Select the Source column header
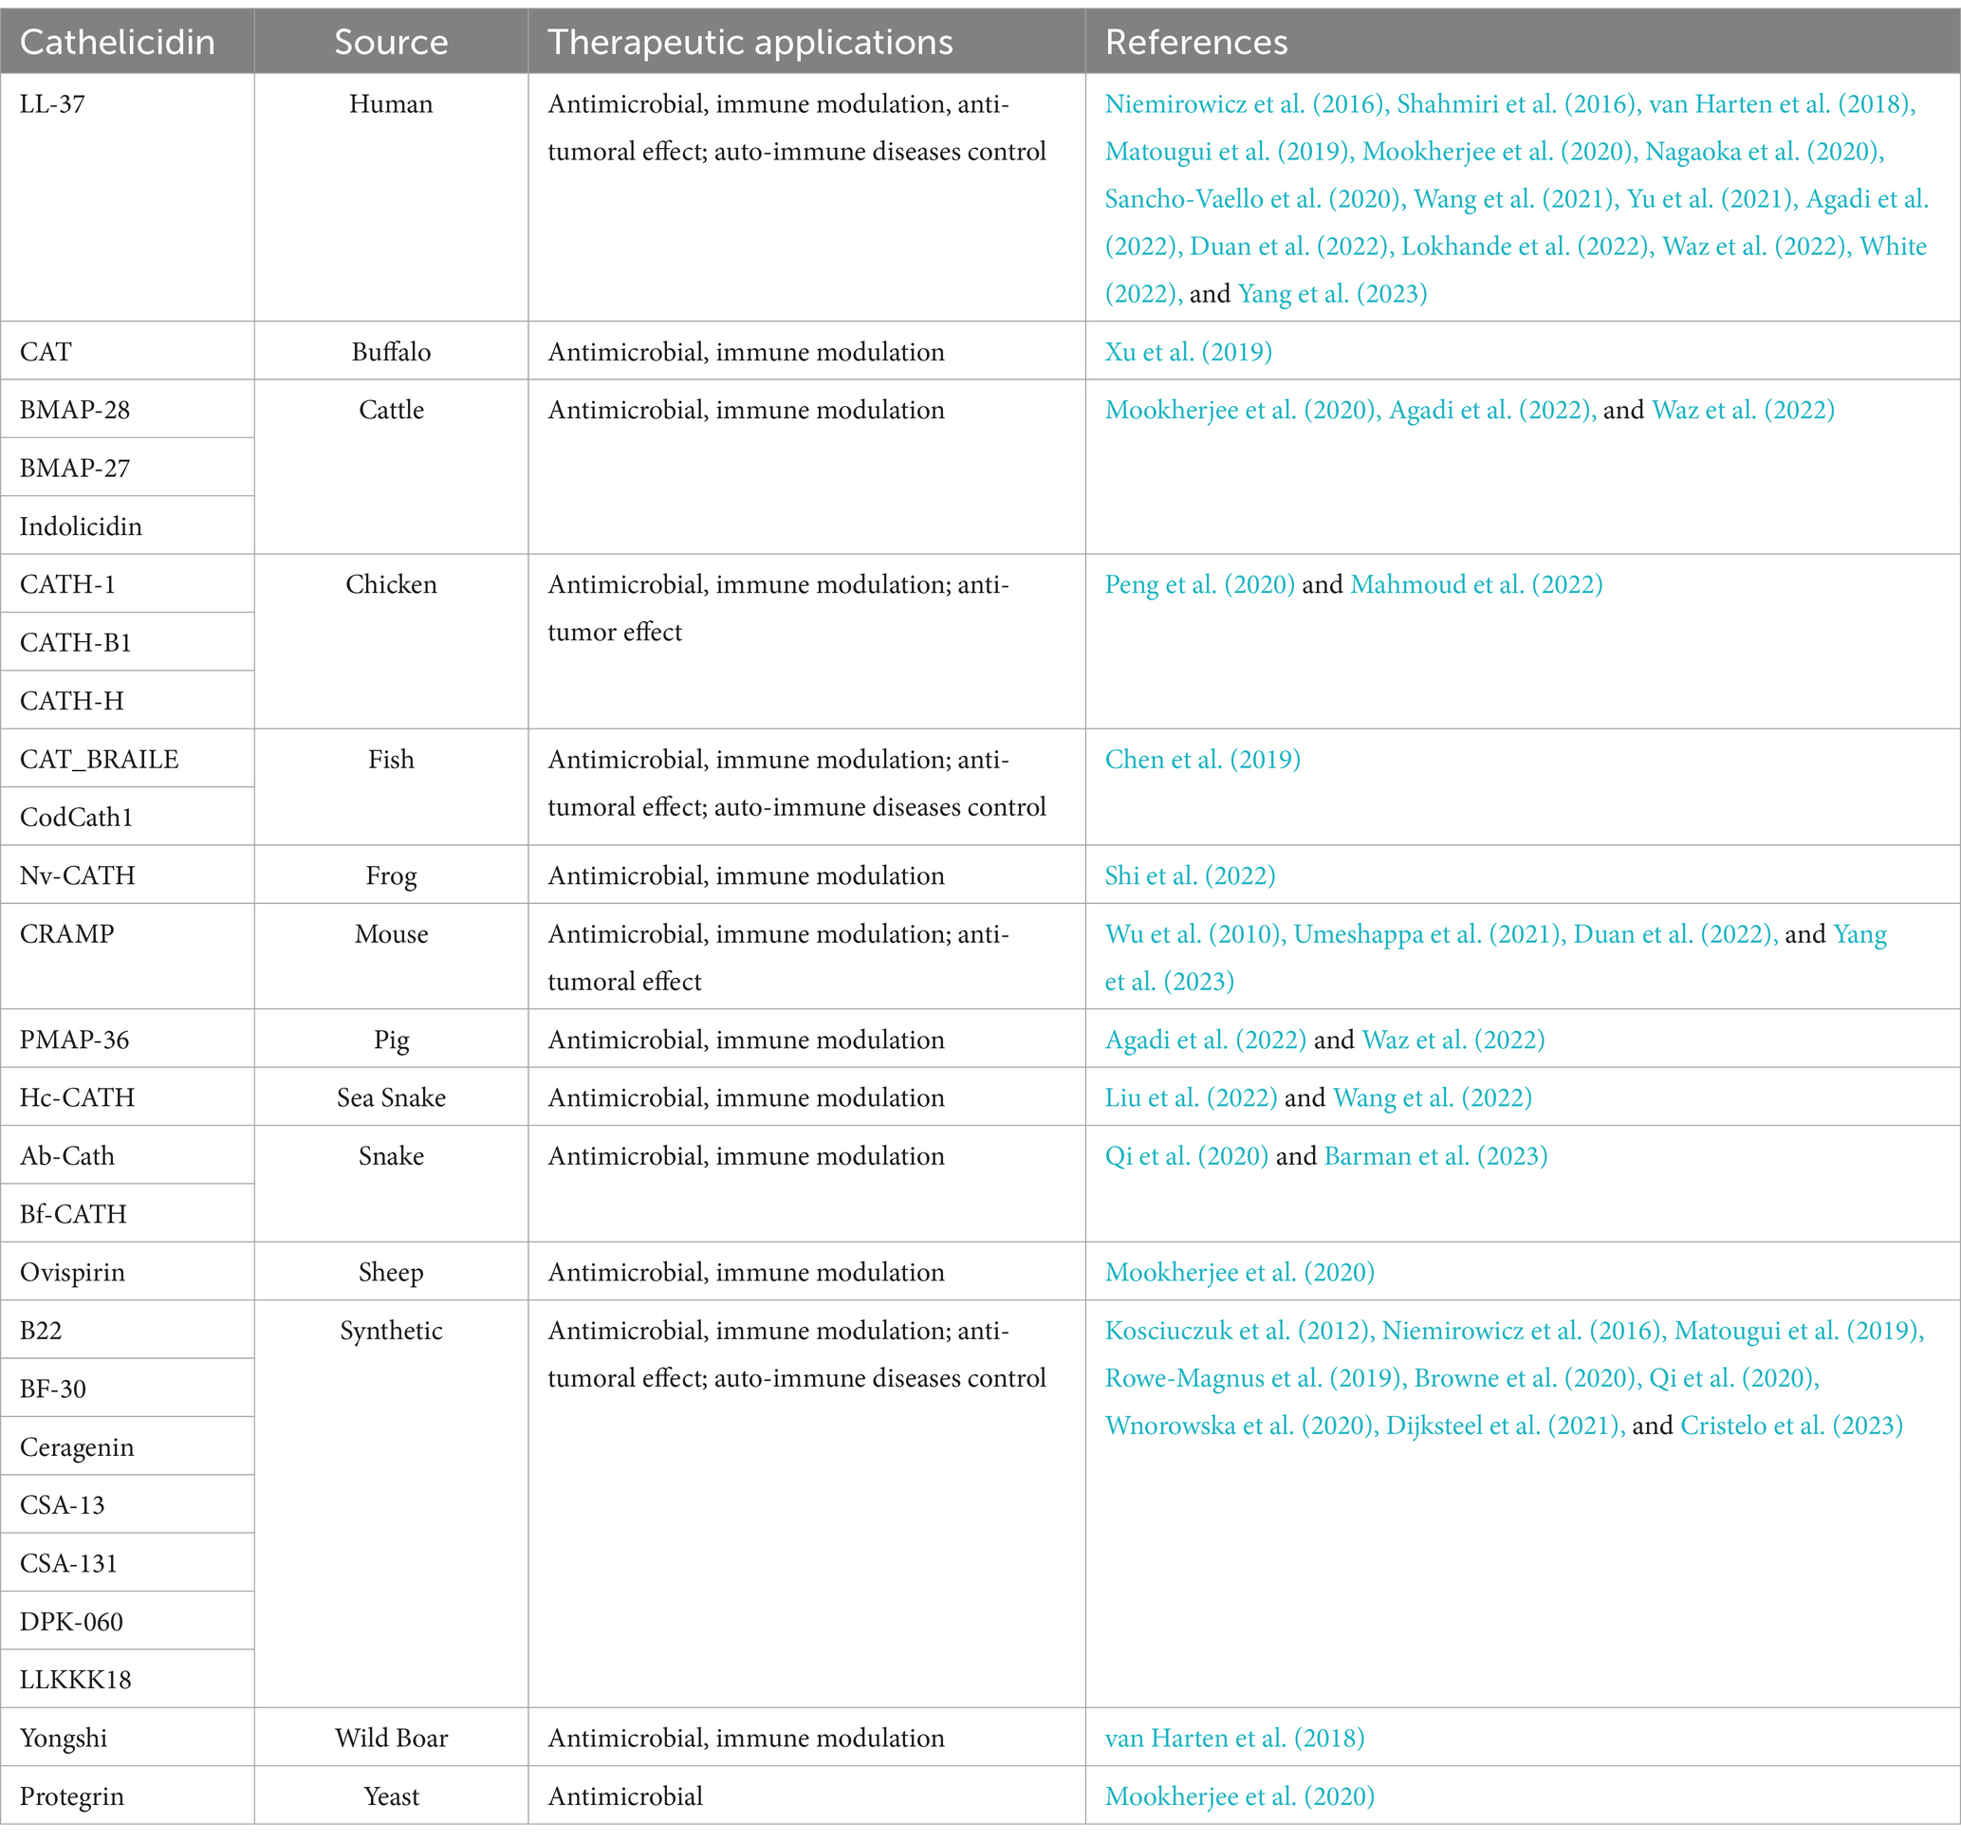1961x1841 pixels. tap(391, 42)
